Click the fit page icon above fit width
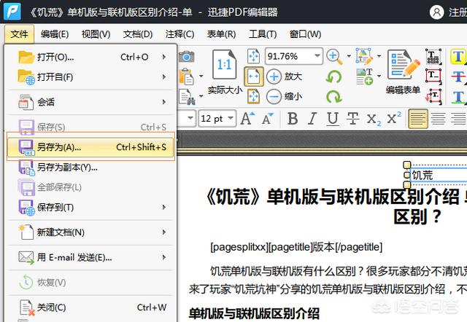467x322 pixels. pos(253,56)
